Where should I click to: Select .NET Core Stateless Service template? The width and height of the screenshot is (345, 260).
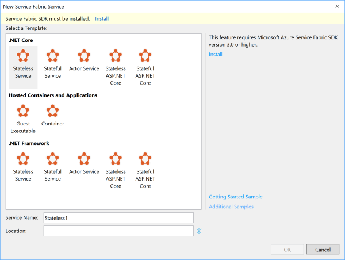pyautogui.click(x=23, y=63)
